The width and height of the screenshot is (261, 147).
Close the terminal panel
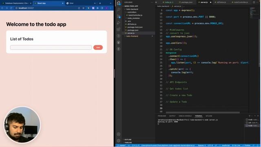(258, 116)
